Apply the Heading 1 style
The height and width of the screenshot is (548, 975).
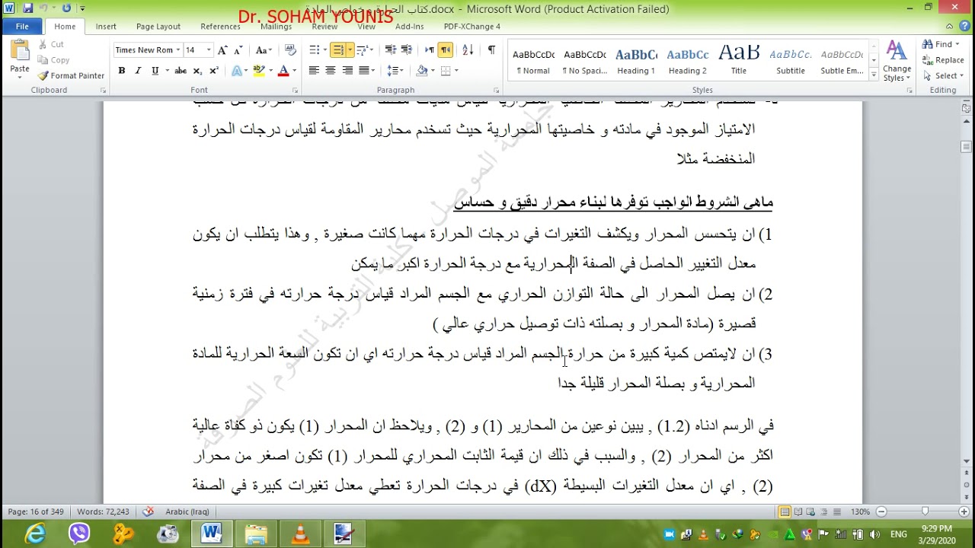(x=636, y=61)
